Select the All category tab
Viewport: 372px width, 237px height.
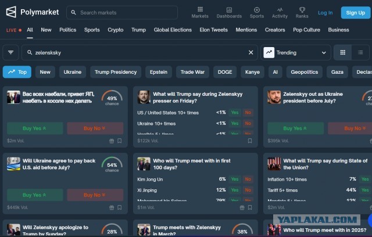[30, 30]
